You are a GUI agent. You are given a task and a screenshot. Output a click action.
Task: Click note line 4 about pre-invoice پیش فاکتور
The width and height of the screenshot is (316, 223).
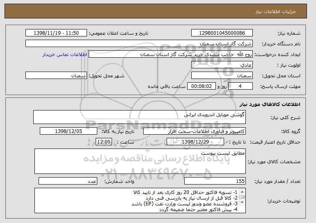pos(199,210)
